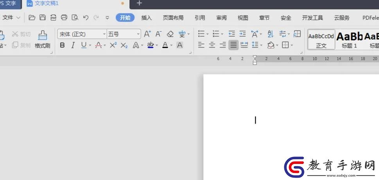The image size is (379, 180).
Task: Apply the 标题 1 heading style
Action: (349, 40)
